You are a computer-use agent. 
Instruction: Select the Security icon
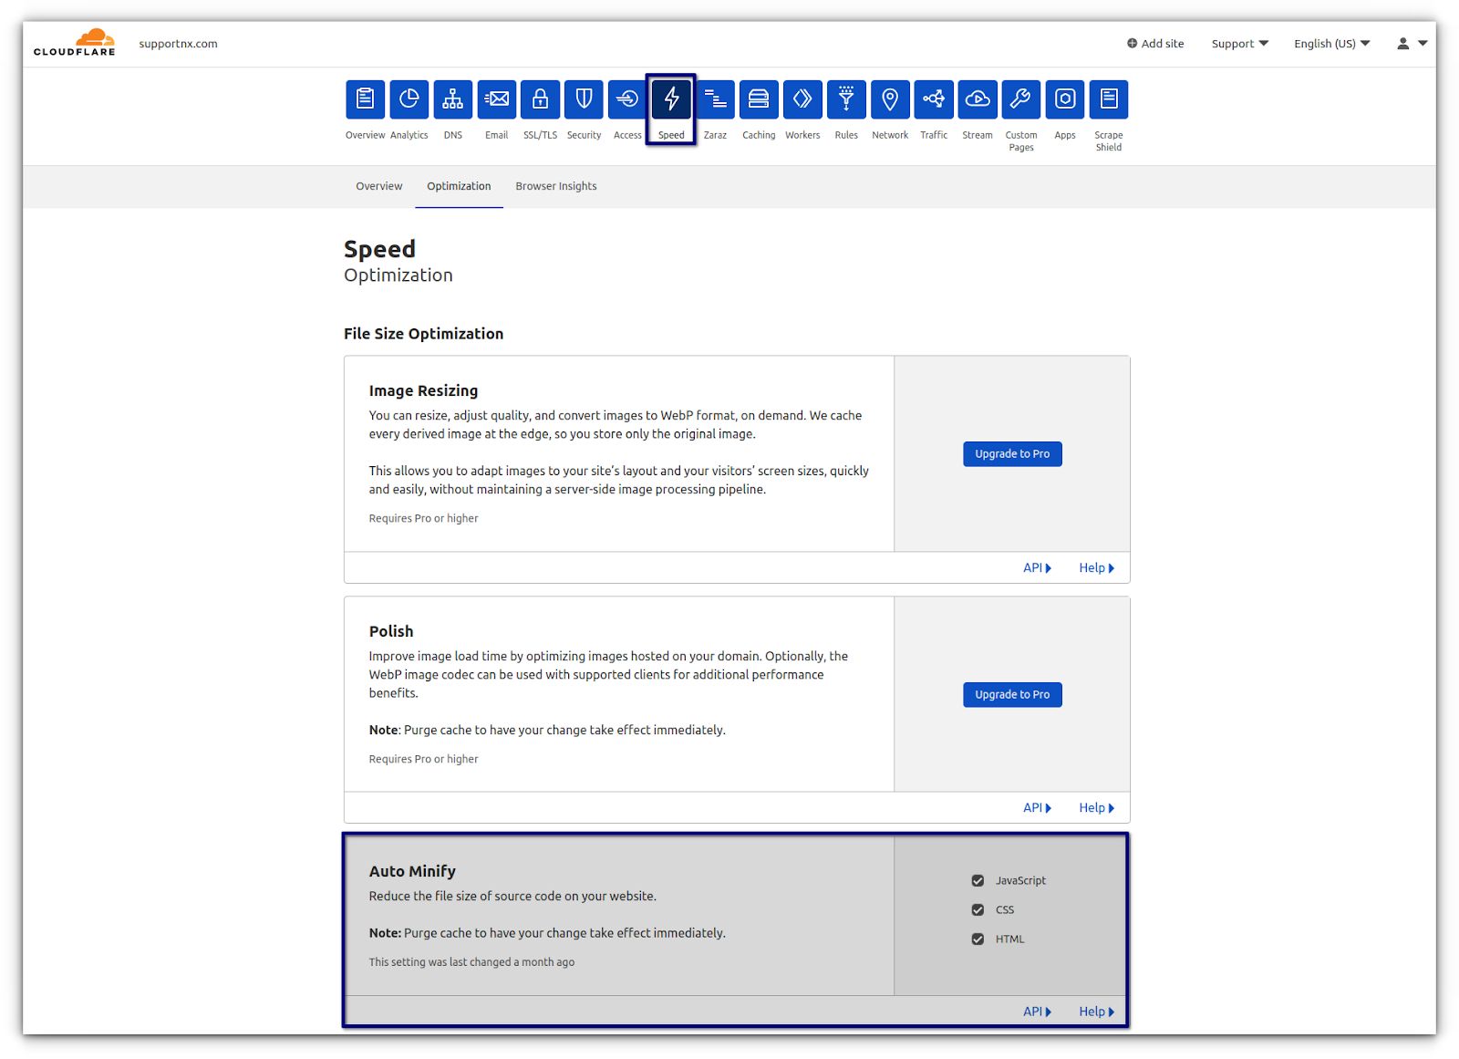pyautogui.click(x=584, y=99)
